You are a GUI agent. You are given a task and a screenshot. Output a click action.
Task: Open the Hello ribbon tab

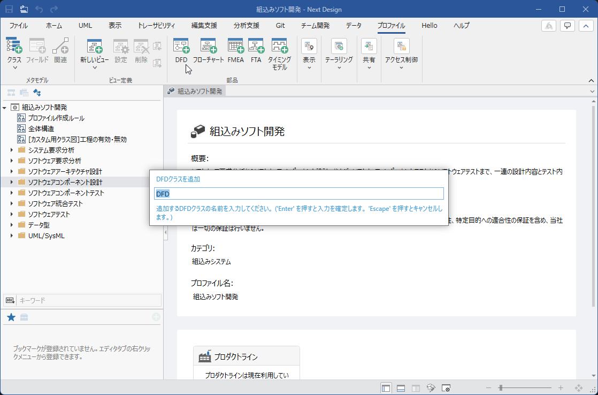coord(430,26)
